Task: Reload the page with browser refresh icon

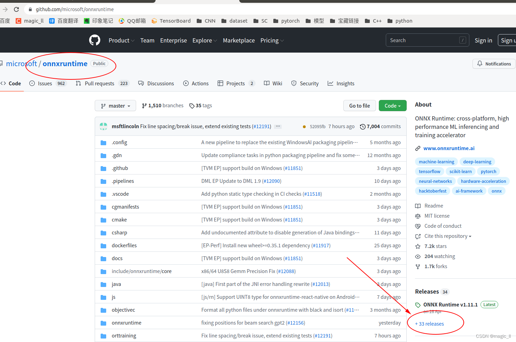Action: click(16, 9)
